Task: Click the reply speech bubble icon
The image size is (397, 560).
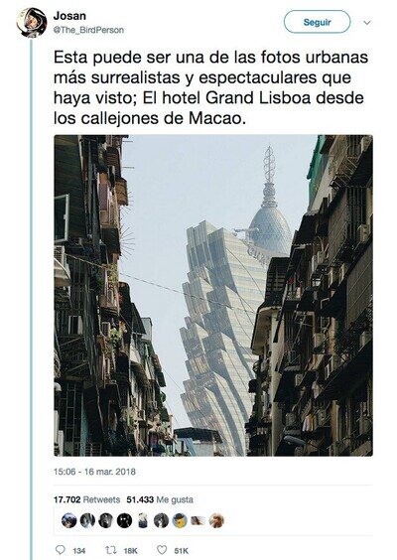Action: pyautogui.click(x=62, y=550)
